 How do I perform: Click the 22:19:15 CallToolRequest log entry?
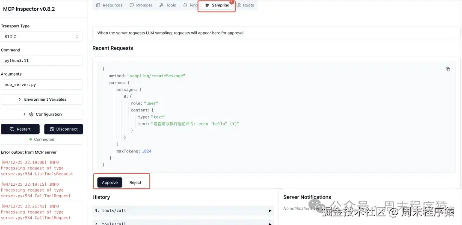point(36,190)
